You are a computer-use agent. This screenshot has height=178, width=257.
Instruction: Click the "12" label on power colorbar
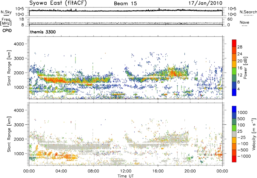[240, 75]
